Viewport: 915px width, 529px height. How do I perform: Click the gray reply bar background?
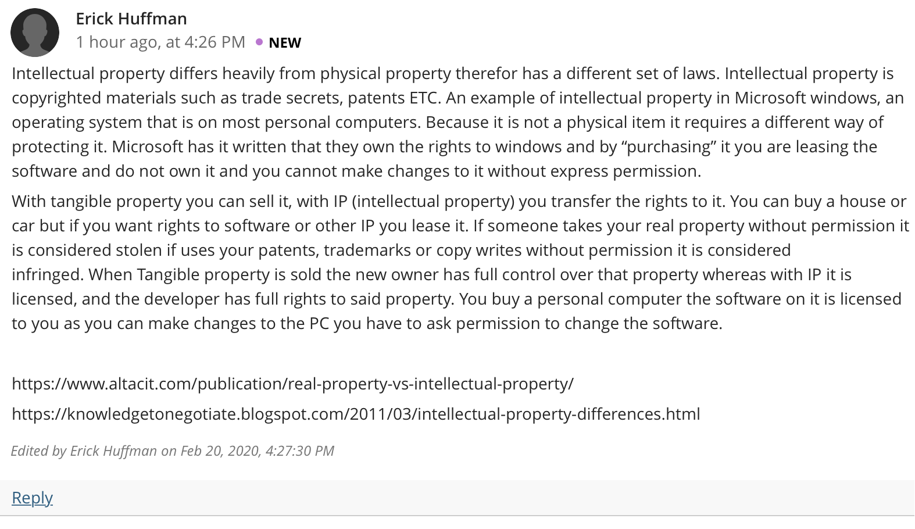[x=457, y=498]
